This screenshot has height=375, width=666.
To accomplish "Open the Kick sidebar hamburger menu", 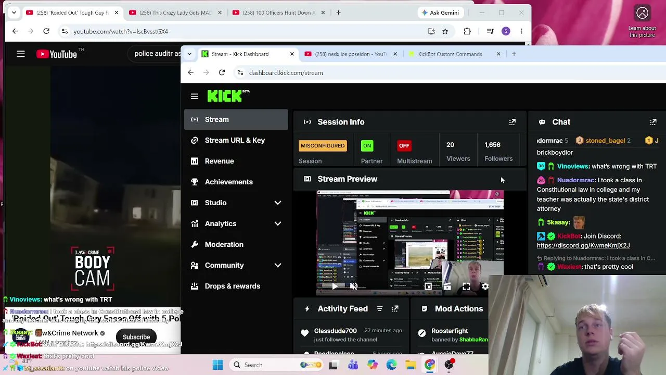I will click(195, 96).
